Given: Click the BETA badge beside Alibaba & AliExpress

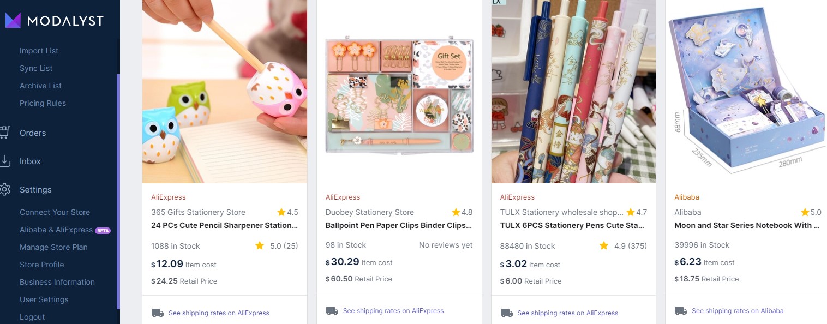Looking at the screenshot, I should coord(102,230).
